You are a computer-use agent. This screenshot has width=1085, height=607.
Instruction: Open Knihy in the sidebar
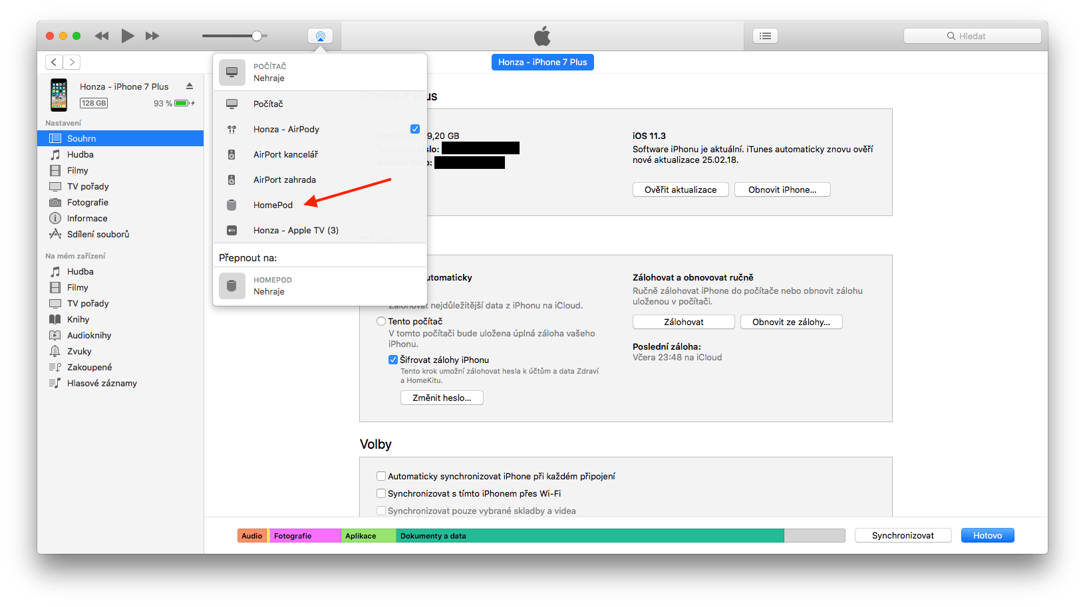[120, 319]
